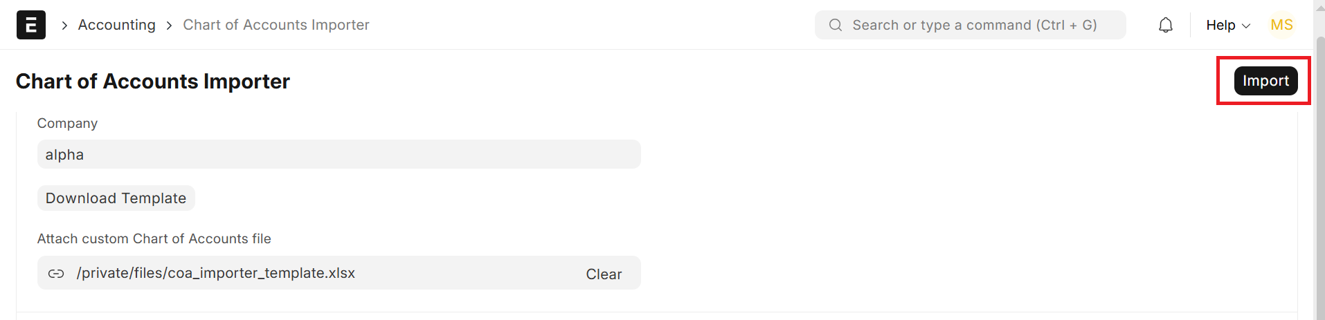Click the link icon beside attached file path
1325x320 pixels.
coord(56,274)
